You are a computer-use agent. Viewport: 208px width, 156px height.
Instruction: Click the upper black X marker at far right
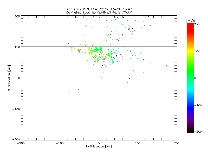(x=167, y=66)
